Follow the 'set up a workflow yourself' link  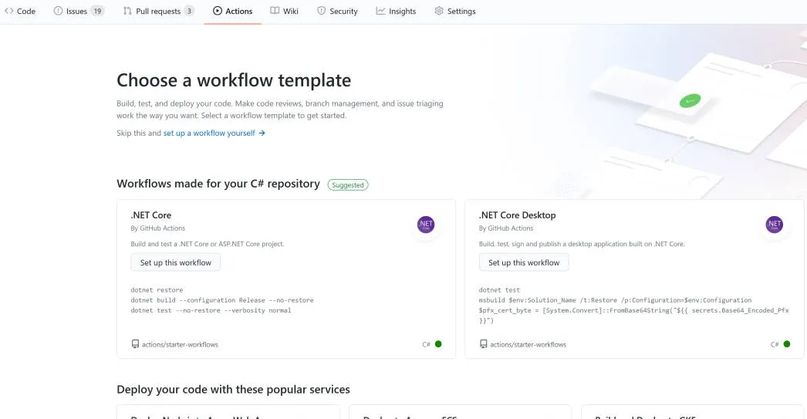pyautogui.click(x=209, y=133)
